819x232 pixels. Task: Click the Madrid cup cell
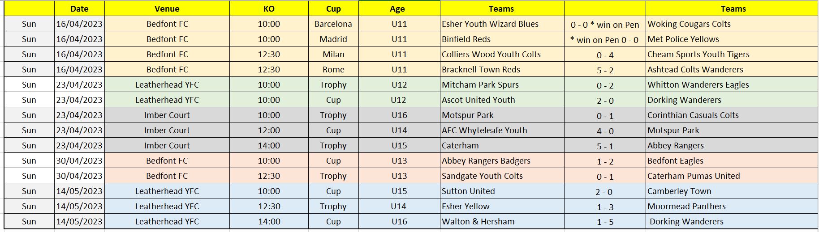333,39
